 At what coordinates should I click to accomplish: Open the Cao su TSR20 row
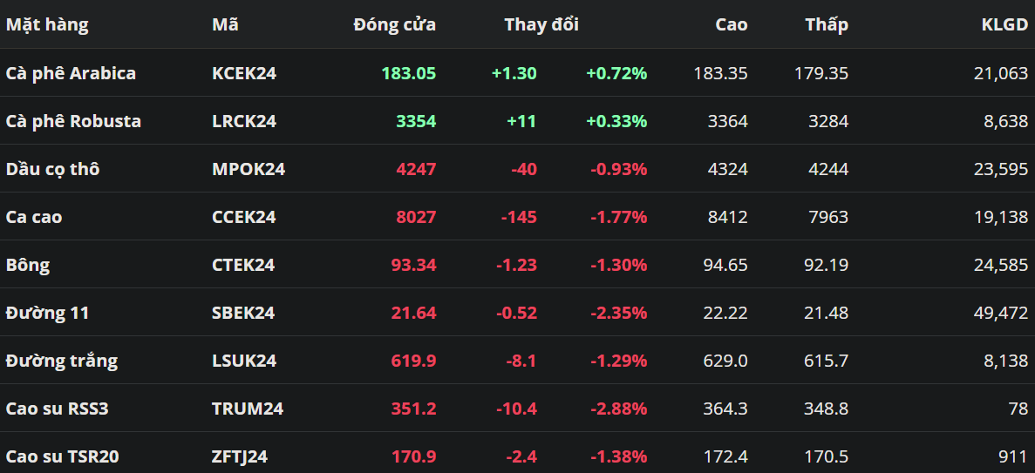[61, 456]
